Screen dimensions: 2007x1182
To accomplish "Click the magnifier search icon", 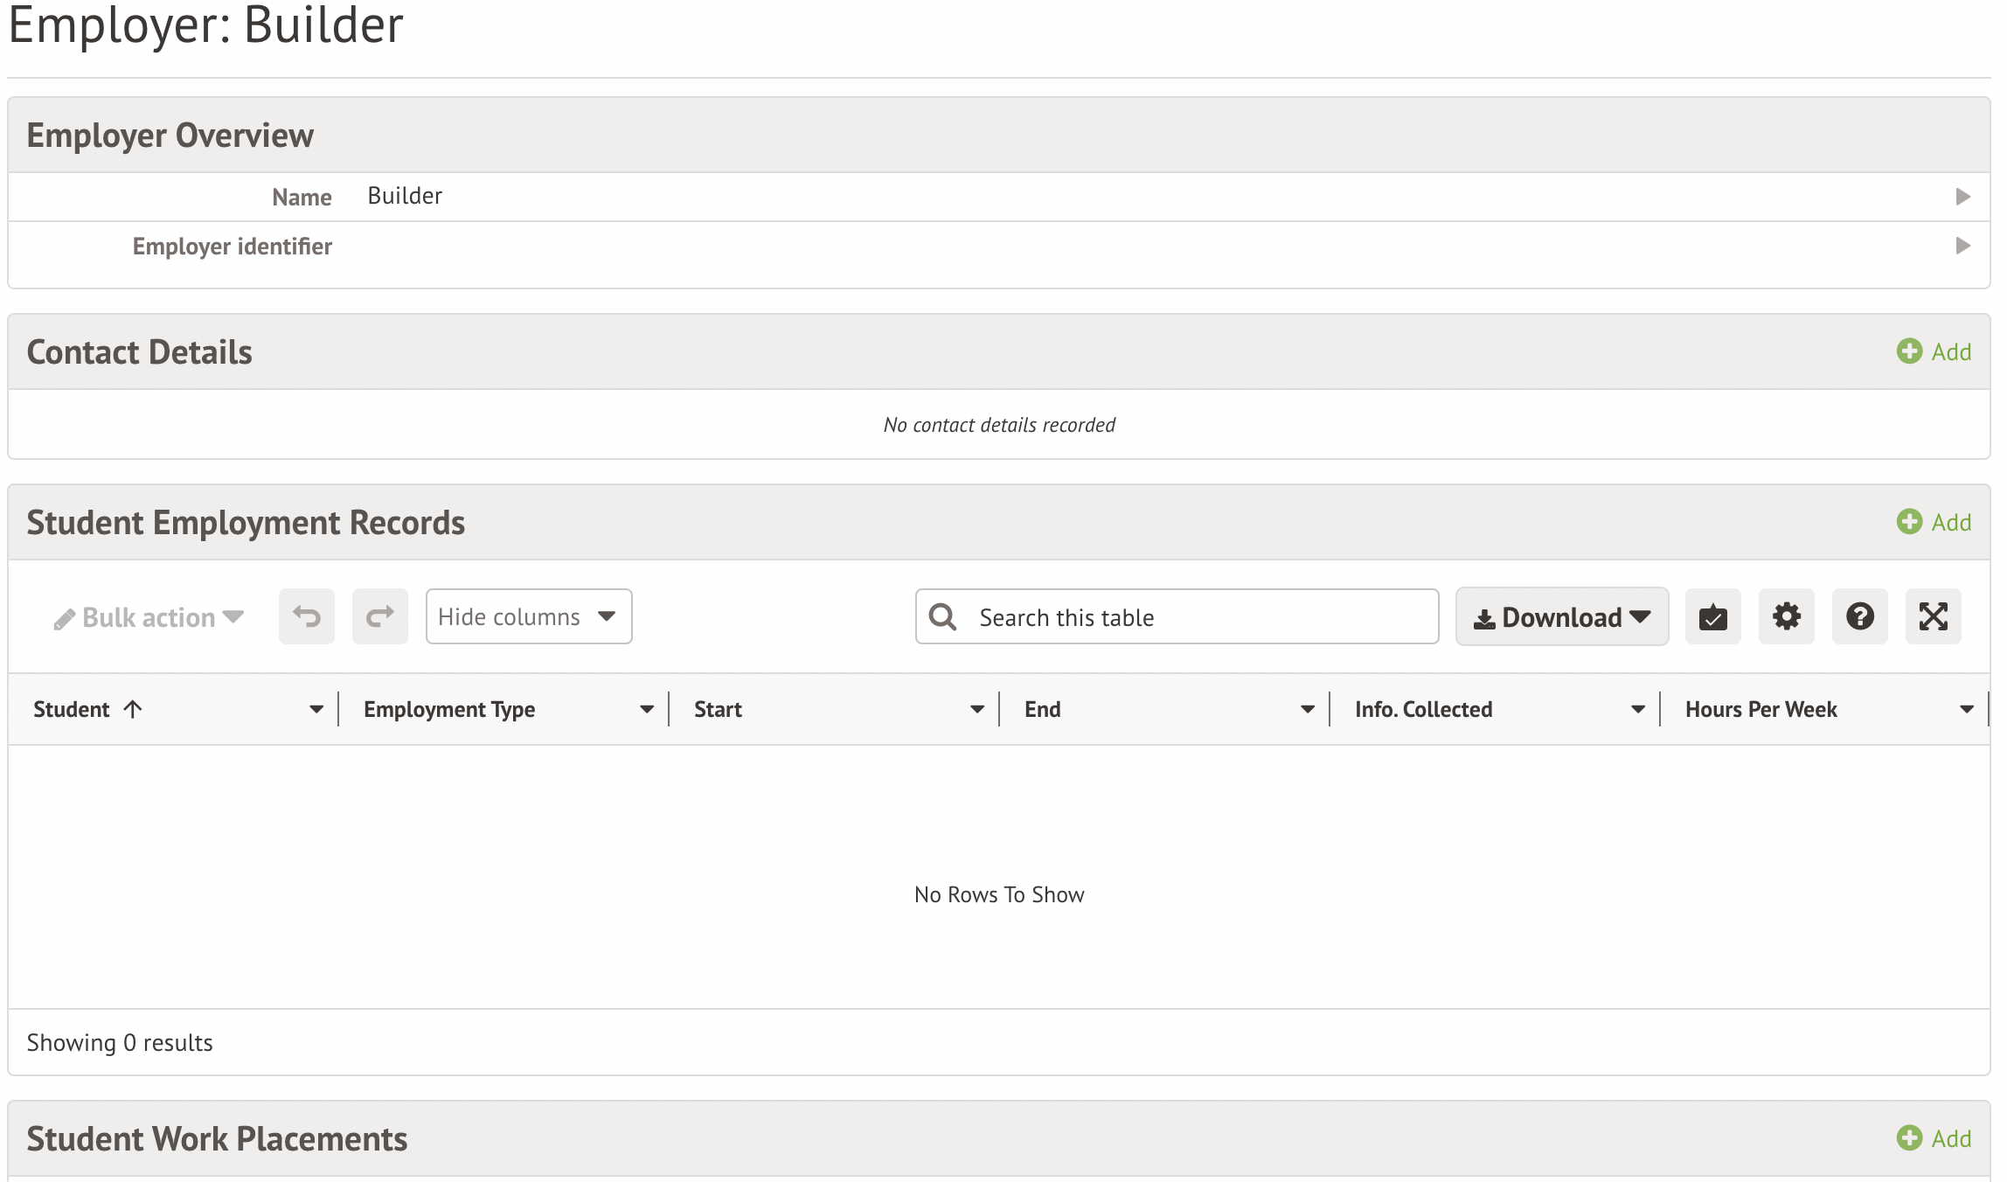I will click(x=942, y=617).
